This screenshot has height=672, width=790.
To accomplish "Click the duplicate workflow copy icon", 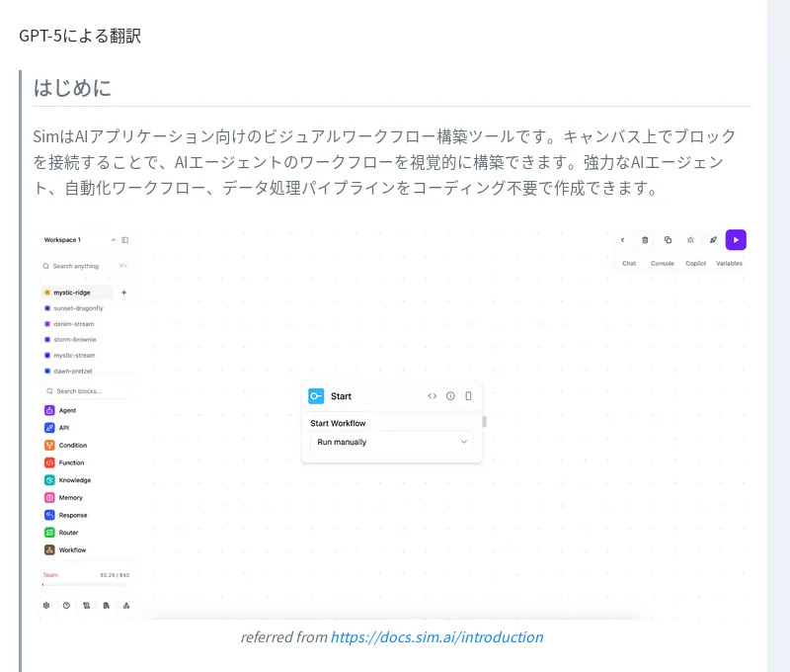I will [668, 240].
